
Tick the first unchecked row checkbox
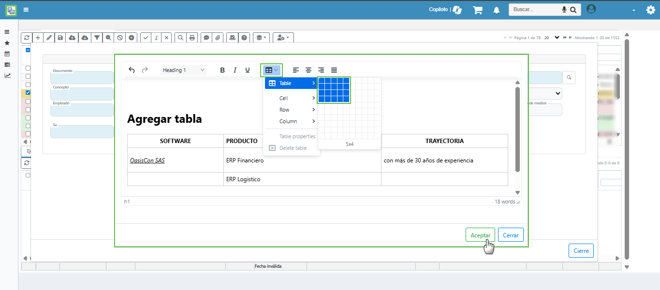[x=28, y=68]
